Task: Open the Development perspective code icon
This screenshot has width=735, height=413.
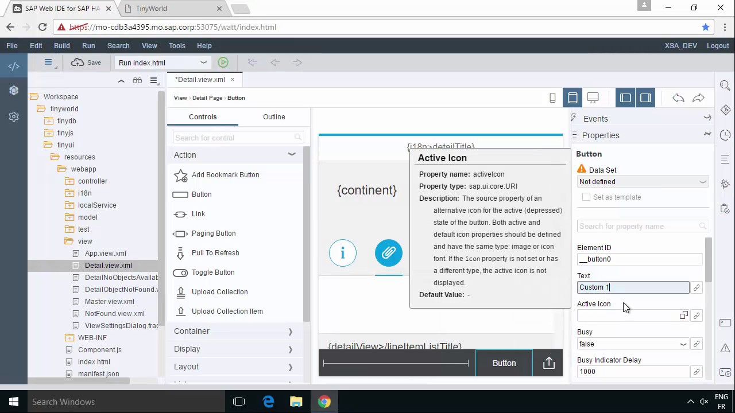Action: tap(14, 67)
